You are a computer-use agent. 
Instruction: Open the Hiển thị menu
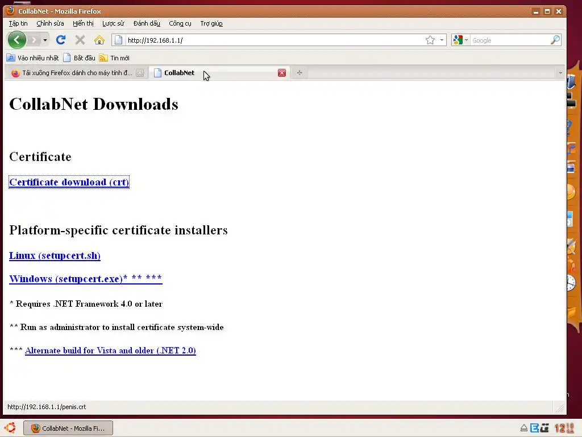[83, 23]
